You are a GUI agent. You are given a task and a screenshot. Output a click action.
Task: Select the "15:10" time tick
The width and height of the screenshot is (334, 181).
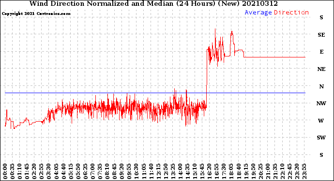pyautogui.click(x=195, y=171)
